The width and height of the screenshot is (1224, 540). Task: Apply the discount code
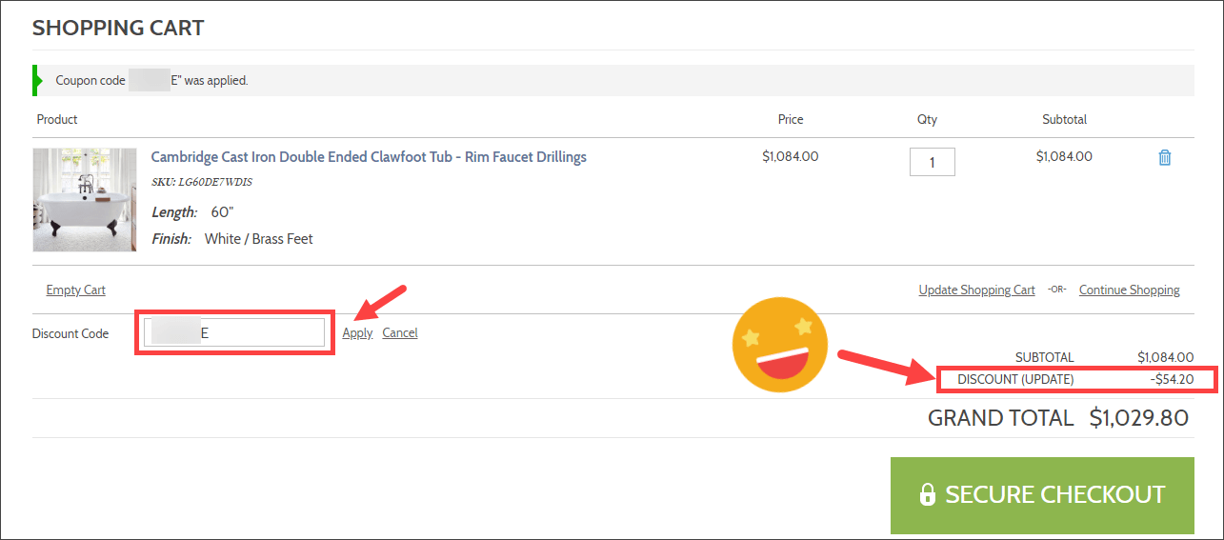[x=357, y=333]
